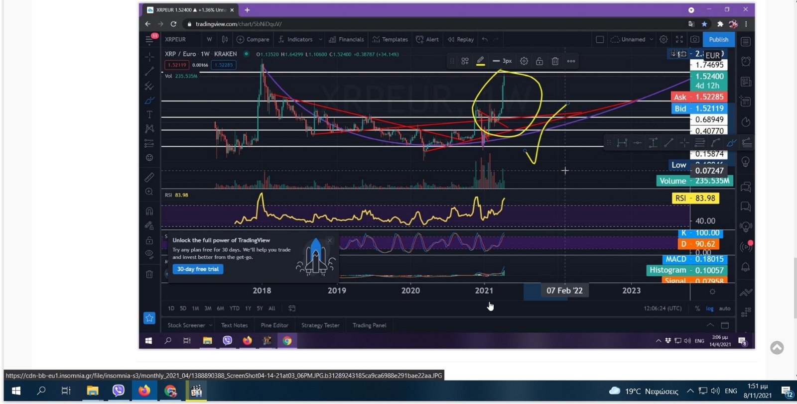Open ideas lightbulb icon on right sidebar
The image size is (797, 404).
(746, 162)
